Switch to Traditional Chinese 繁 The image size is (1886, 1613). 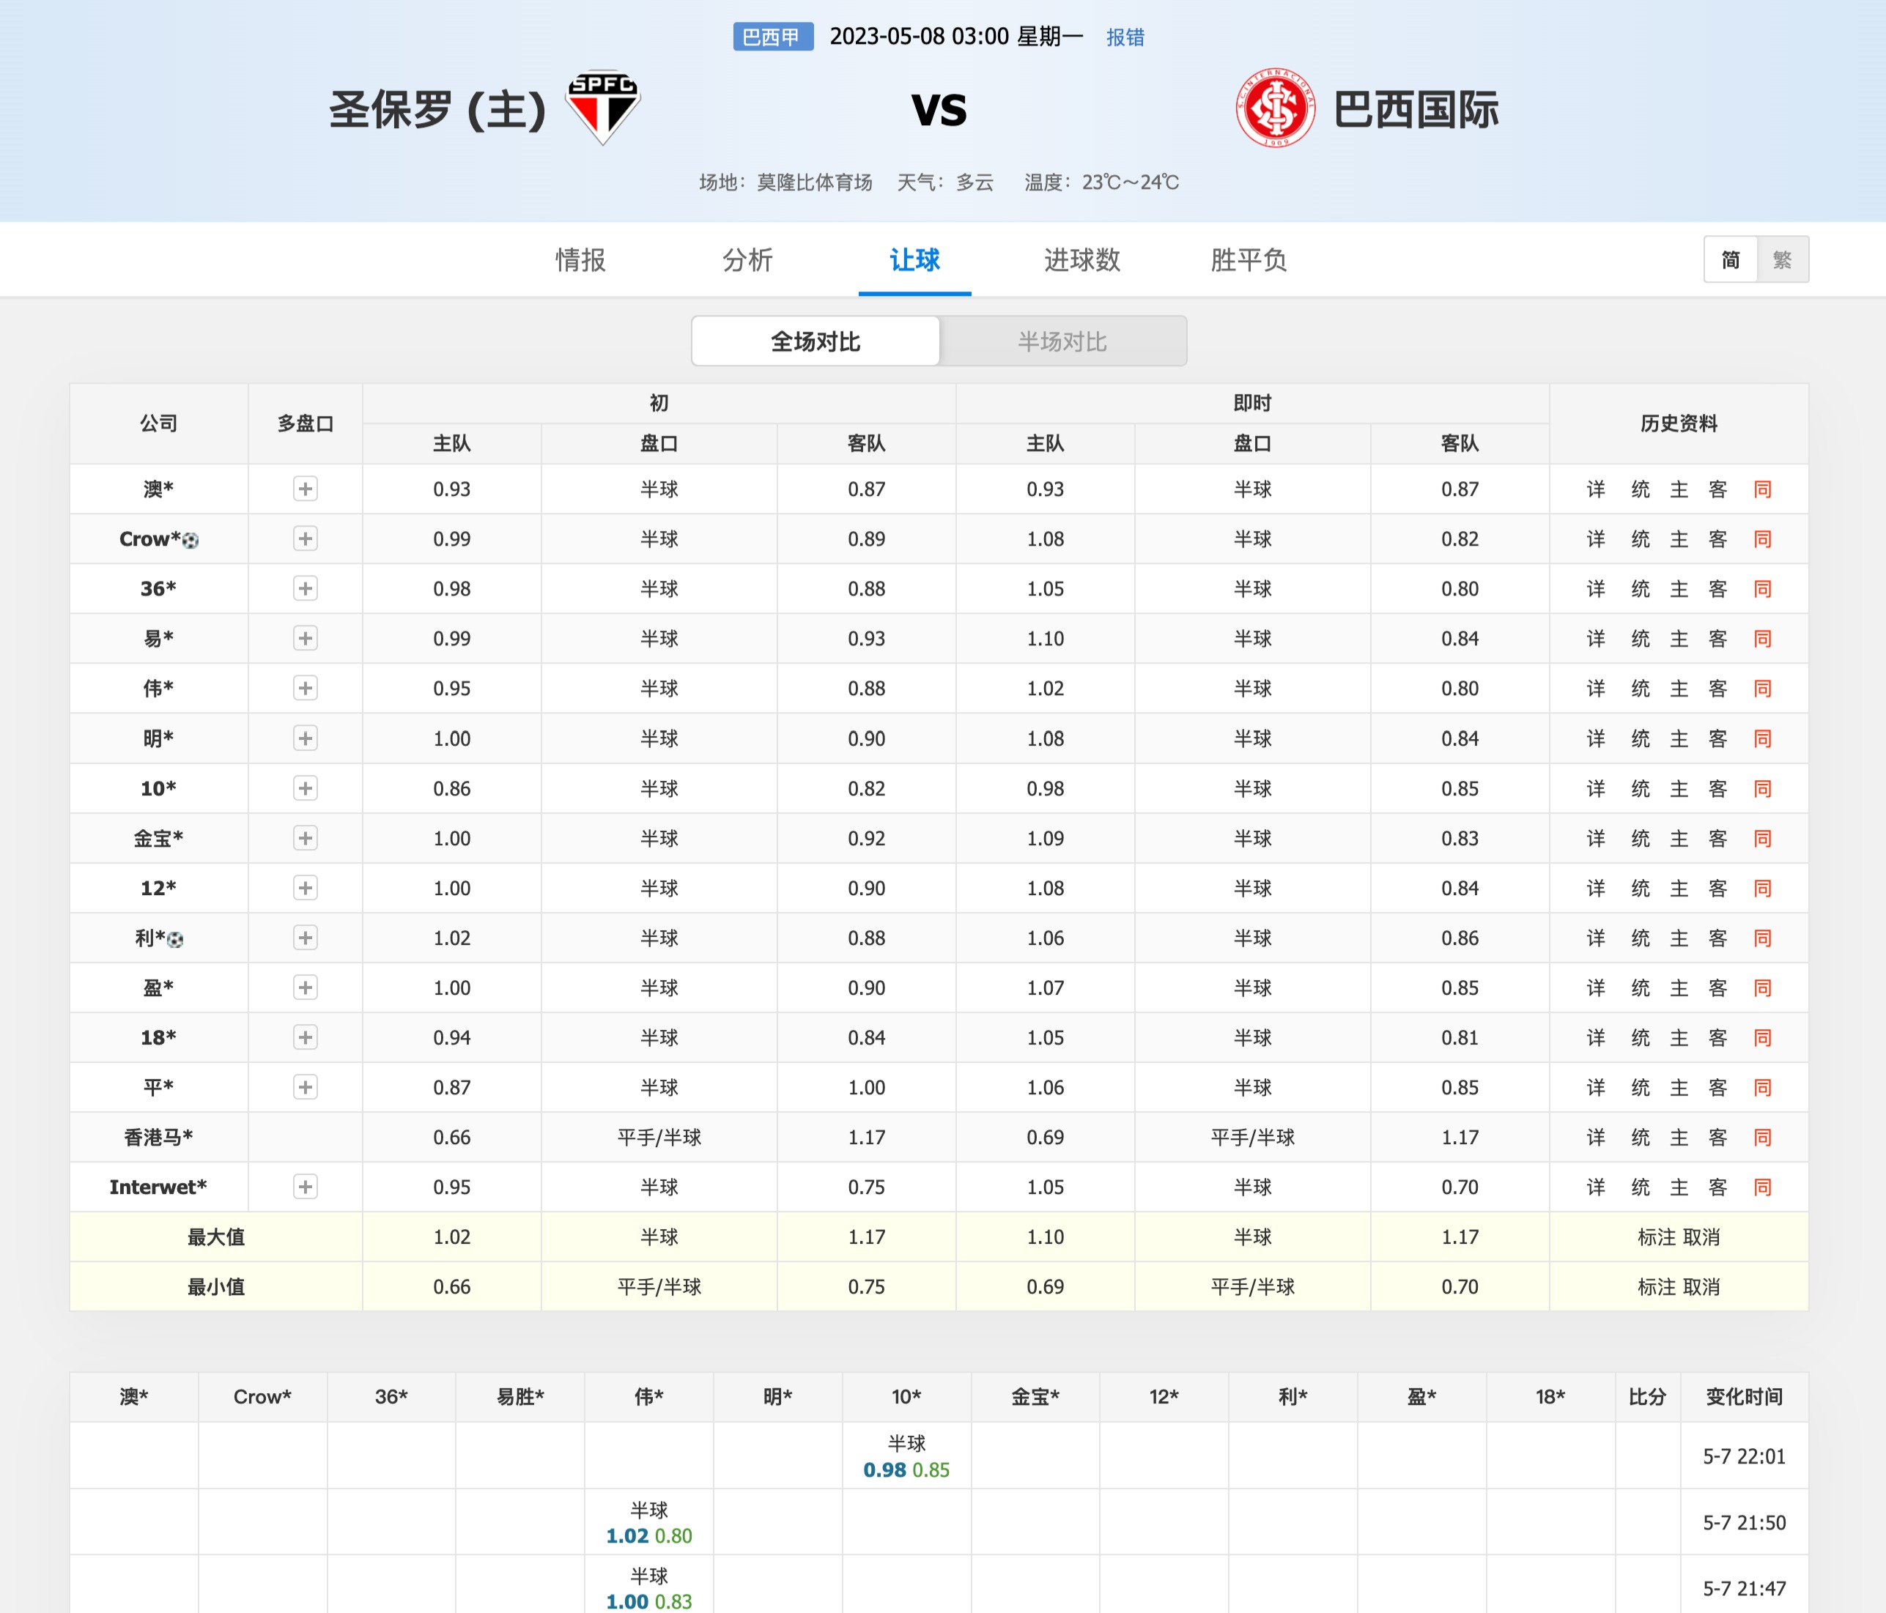tap(1782, 260)
